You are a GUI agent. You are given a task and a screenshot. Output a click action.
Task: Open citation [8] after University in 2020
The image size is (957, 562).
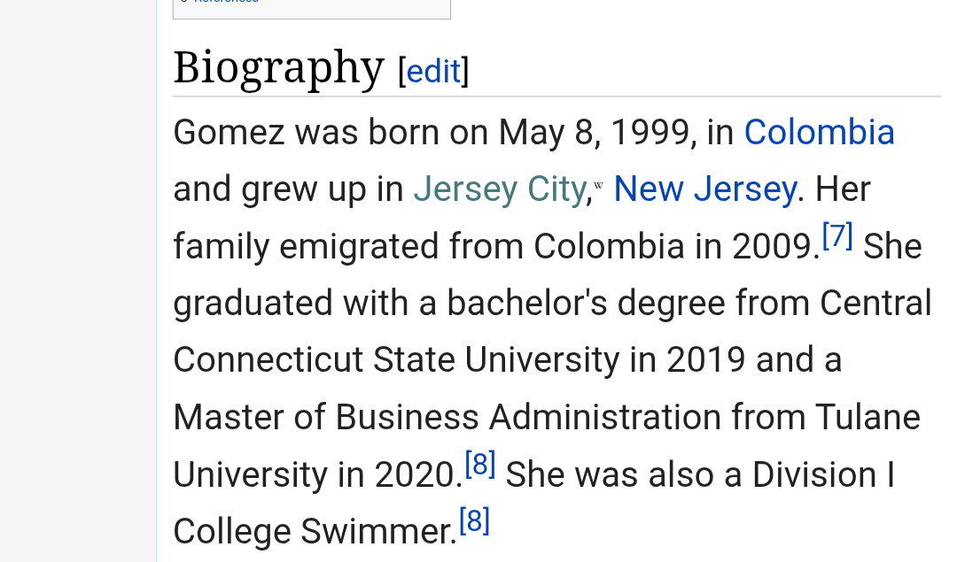coord(479,465)
